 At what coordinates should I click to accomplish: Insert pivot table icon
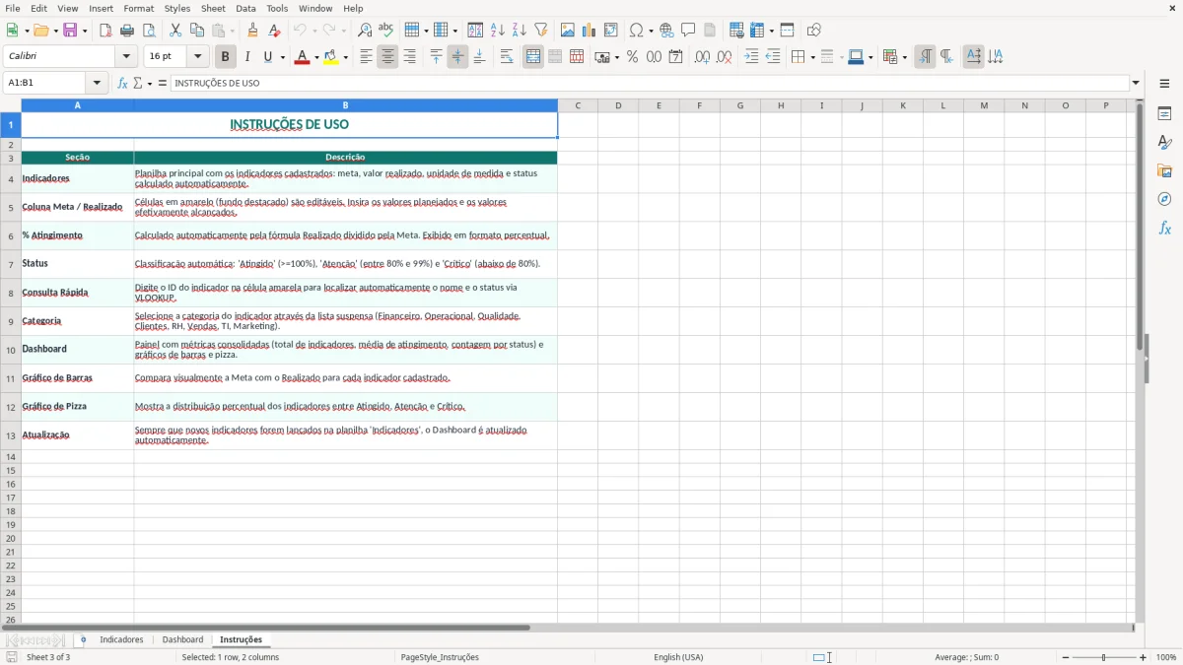pyautogui.click(x=611, y=31)
